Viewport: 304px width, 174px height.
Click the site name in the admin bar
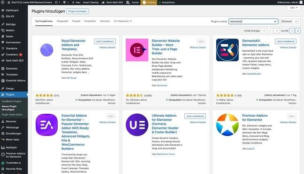pos(30,2)
